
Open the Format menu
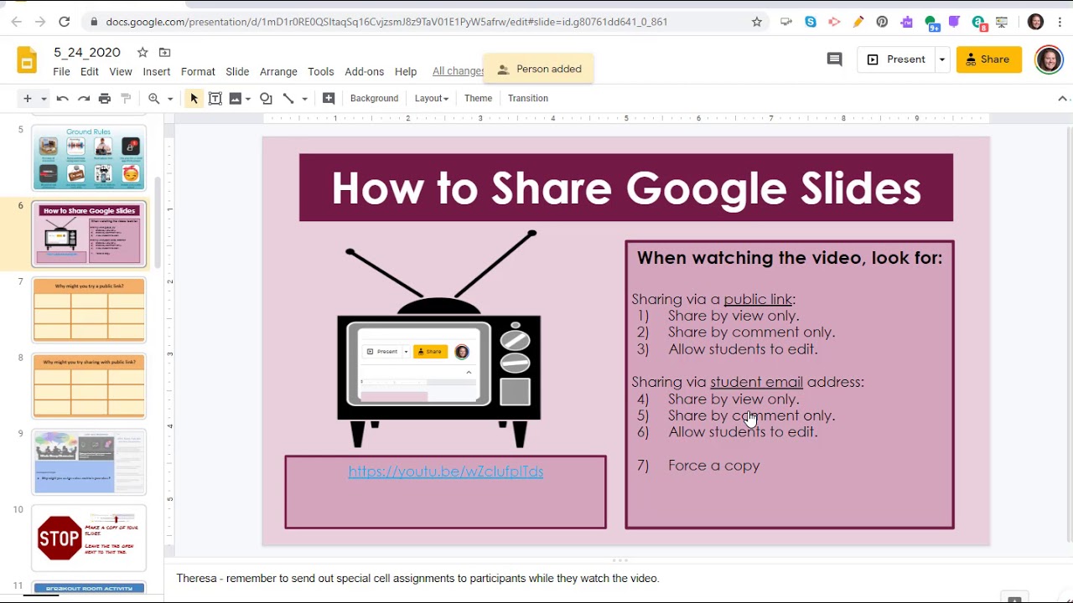[198, 72]
